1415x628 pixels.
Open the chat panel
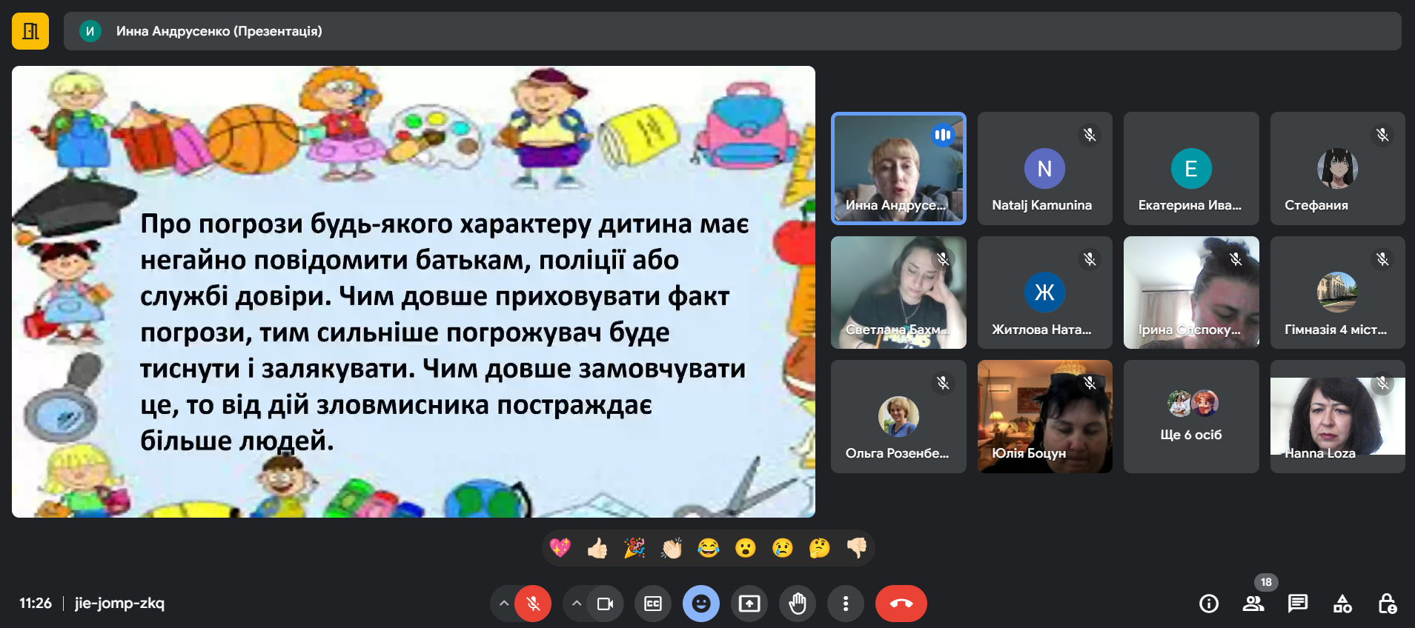point(1298,604)
